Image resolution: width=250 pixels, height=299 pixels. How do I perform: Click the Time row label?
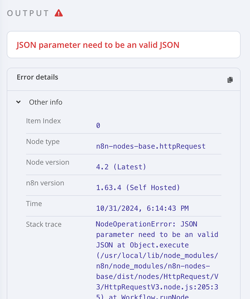[x=34, y=204]
